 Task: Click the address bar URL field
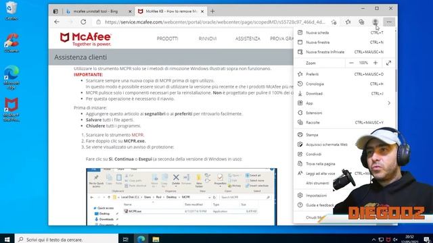click(215, 22)
